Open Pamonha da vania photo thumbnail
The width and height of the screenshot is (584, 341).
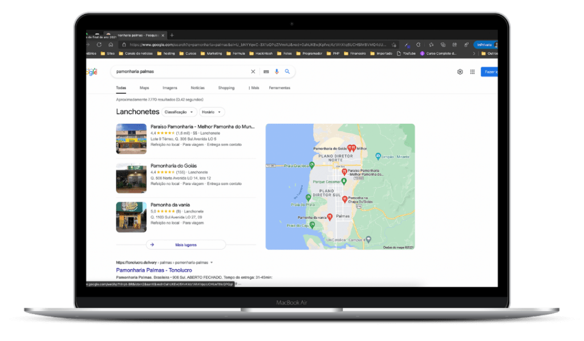pyautogui.click(x=131, y=217)
